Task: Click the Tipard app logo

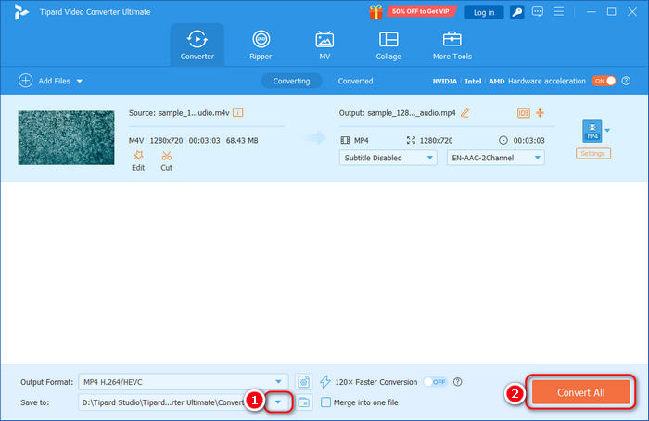Action: point(20,12)
